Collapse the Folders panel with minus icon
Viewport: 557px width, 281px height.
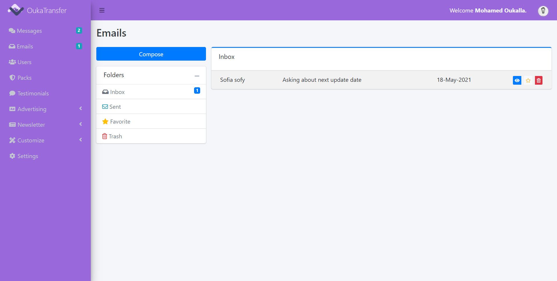(197, 76)
